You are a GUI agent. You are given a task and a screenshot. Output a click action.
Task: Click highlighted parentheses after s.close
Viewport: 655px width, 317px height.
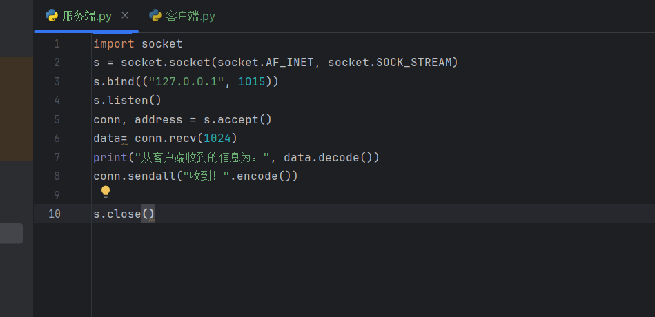[x=148, y=214]
